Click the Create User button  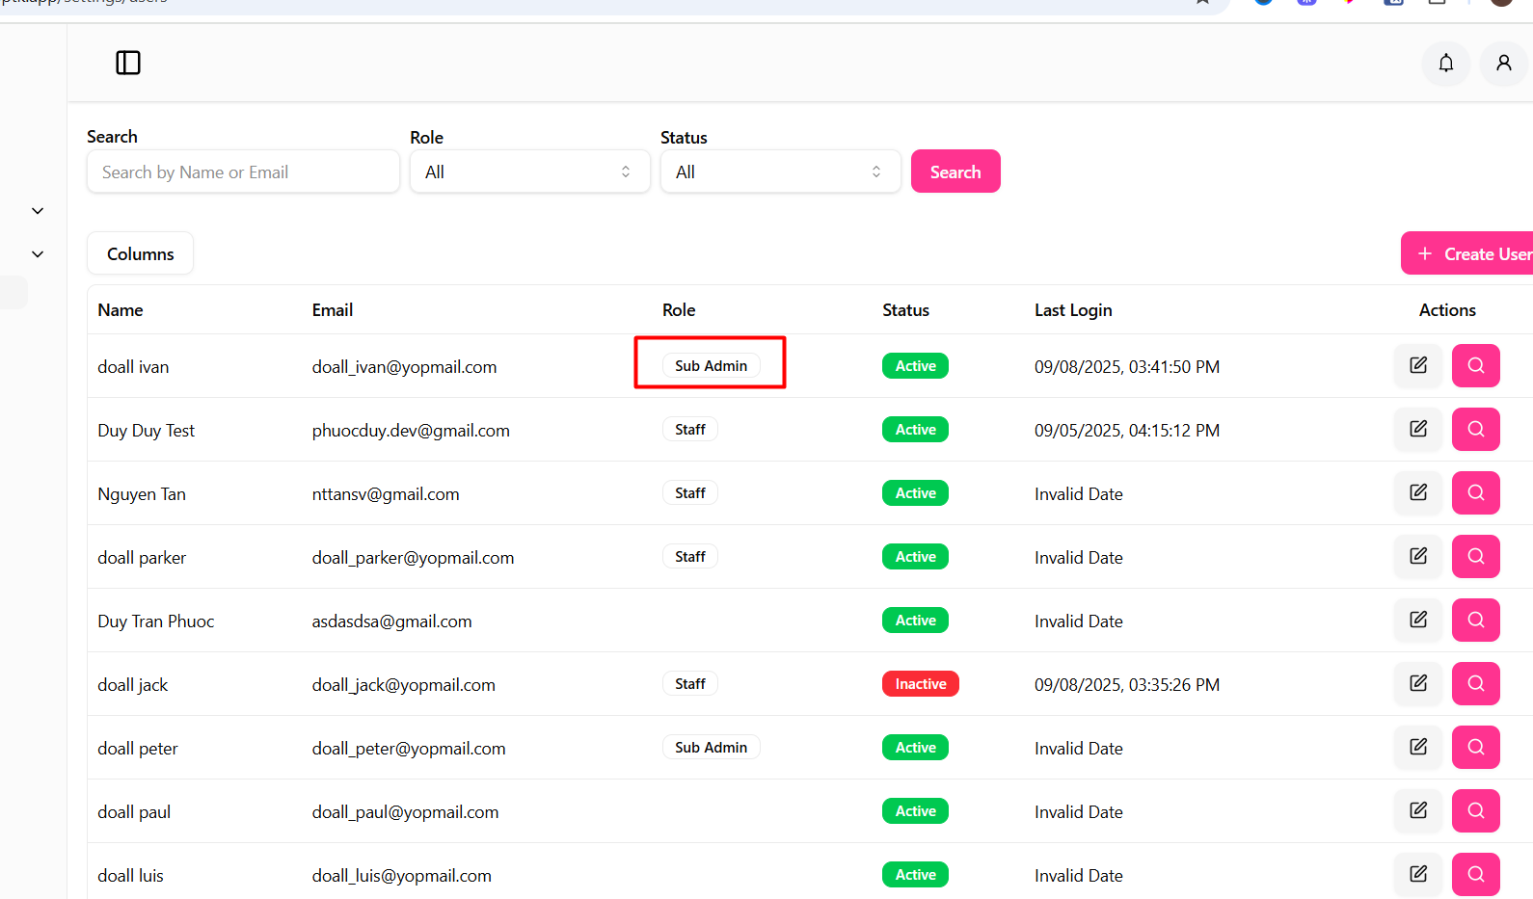tap(1468, 253)
